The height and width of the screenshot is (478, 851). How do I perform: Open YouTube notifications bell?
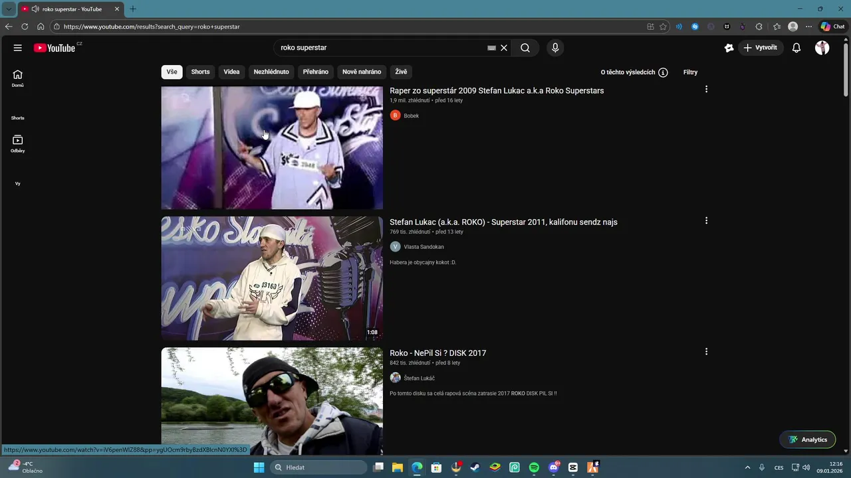pyautogui.click(x=796, y=48)
